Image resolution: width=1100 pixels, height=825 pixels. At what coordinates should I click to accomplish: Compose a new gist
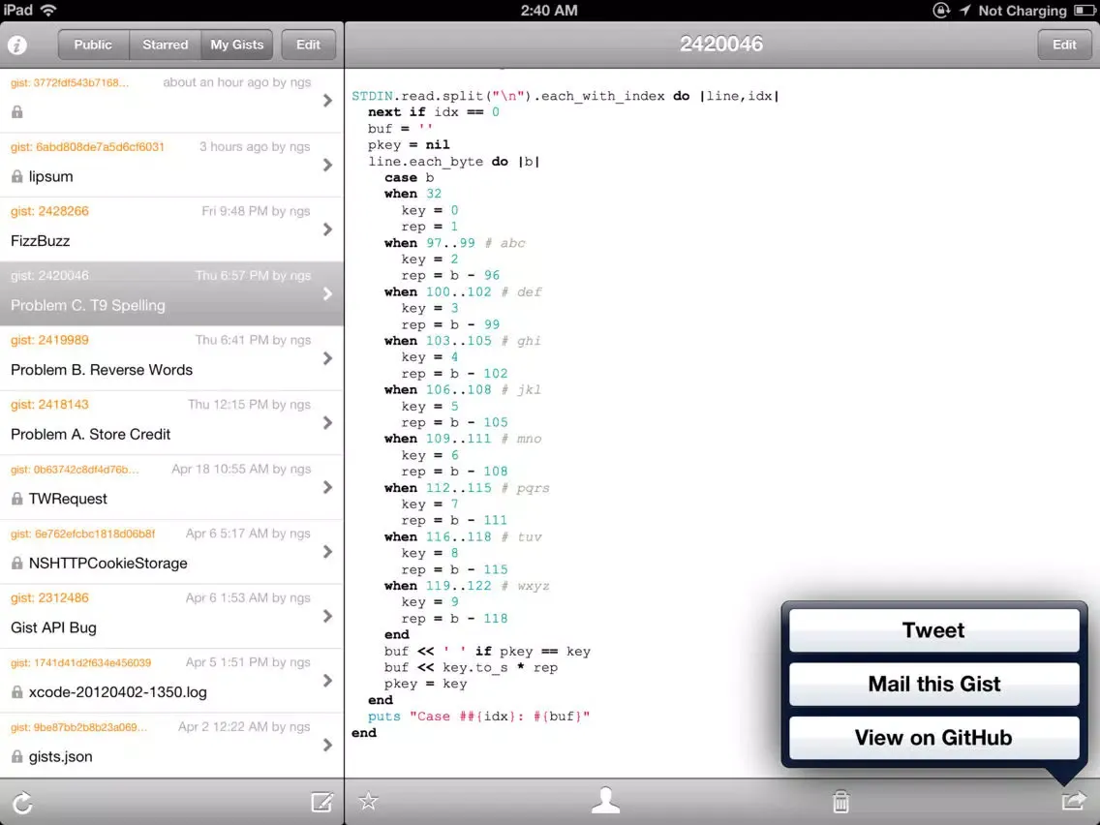click(x=322, y=801)
